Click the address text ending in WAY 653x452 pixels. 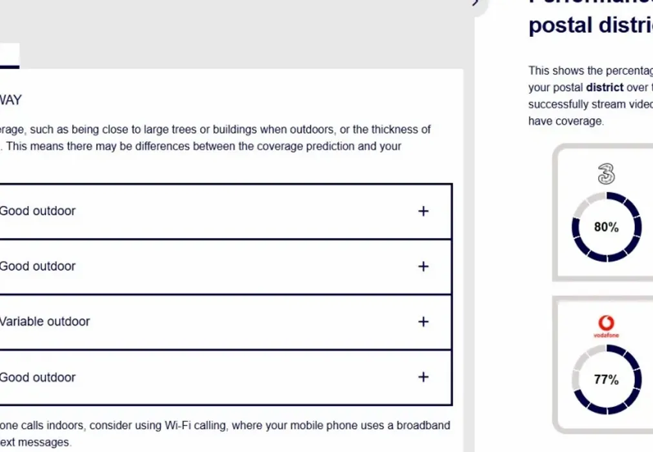point(11,100)
